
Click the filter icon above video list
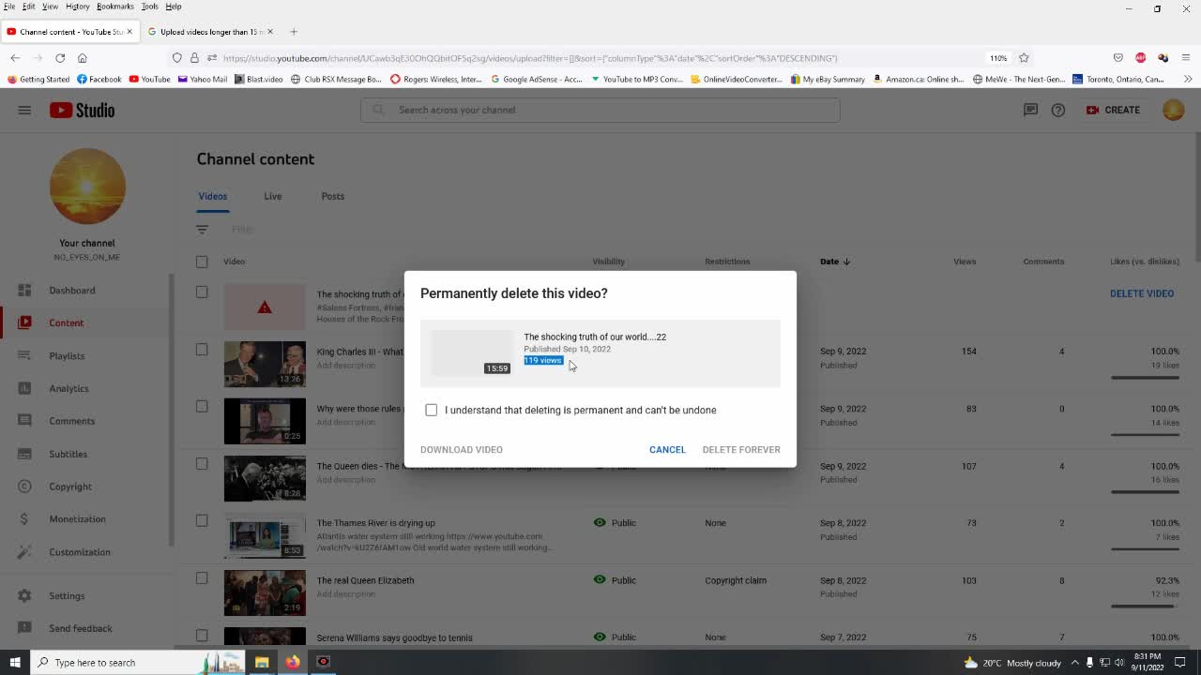click(202, 229)
